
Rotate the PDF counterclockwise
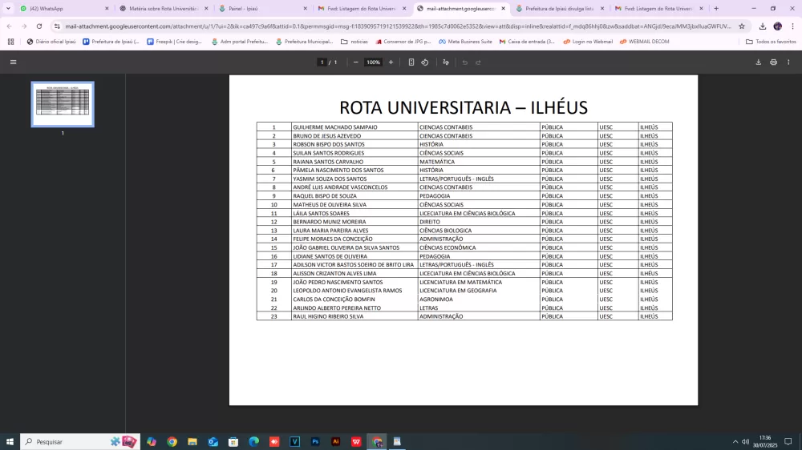pyautogui.click(x=425, y=62)
